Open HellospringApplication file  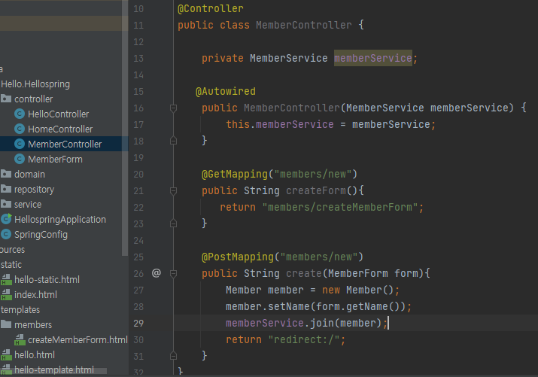click(x=60, y=220)
